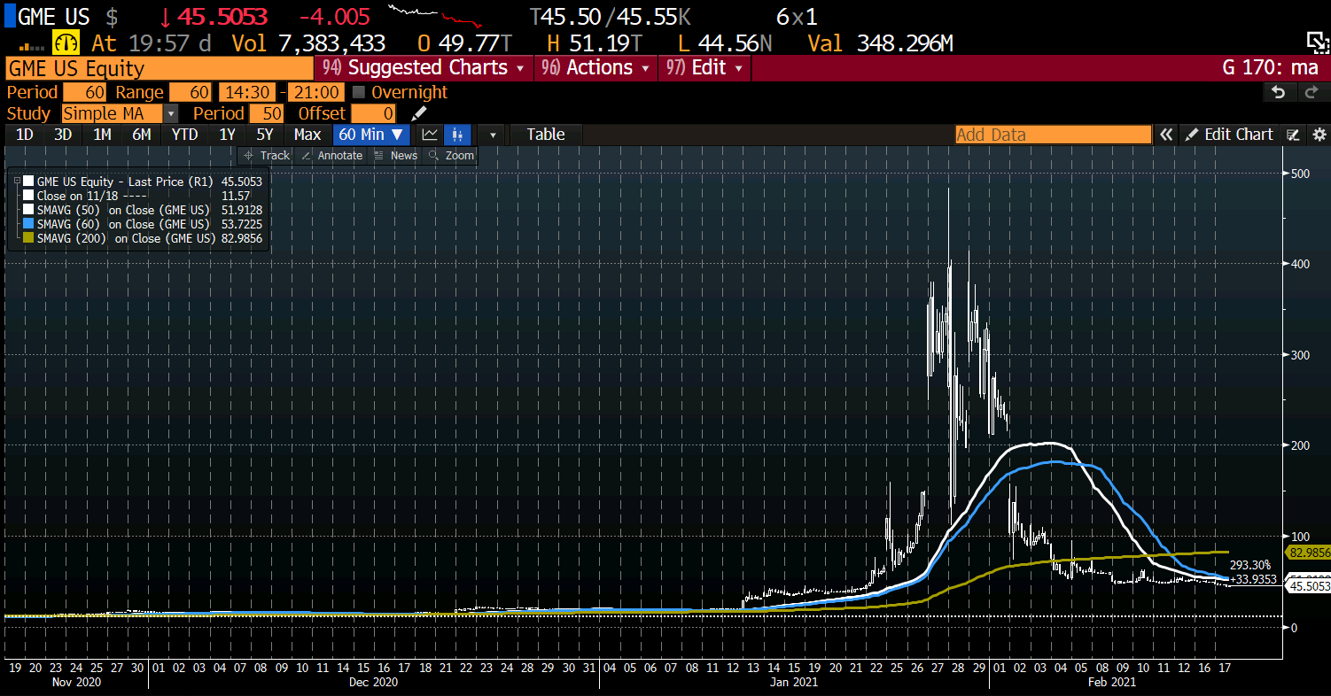Click blue security marker top left
The image size is (1331, 696).
pyautogui.click(x=9, y=16)
